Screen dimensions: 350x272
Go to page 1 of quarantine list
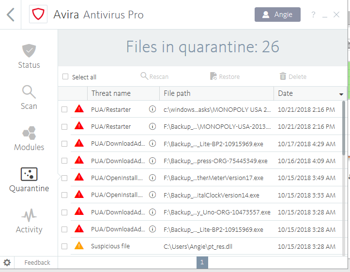(202, 262)
